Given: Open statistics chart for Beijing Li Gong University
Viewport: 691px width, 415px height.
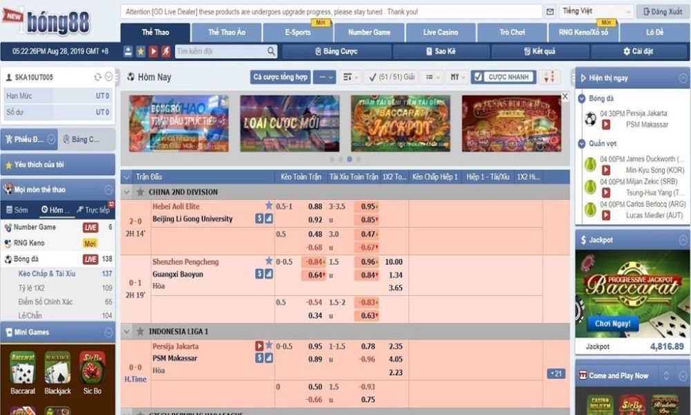Looking at the screenshot, I should click(x=268, y=219).
